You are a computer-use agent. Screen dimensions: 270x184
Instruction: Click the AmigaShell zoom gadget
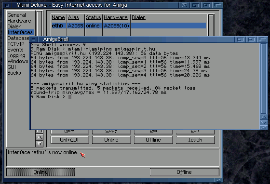[x=251, y=39]
